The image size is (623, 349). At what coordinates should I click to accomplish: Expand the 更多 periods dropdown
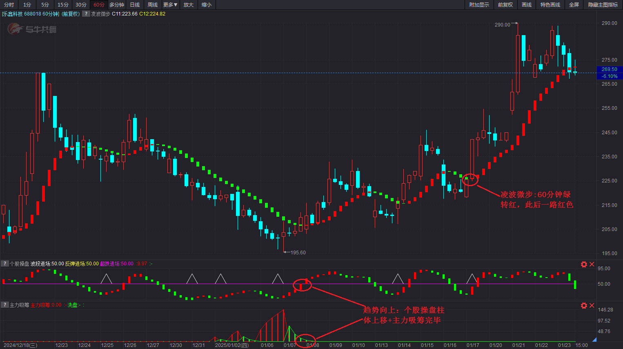170,5
